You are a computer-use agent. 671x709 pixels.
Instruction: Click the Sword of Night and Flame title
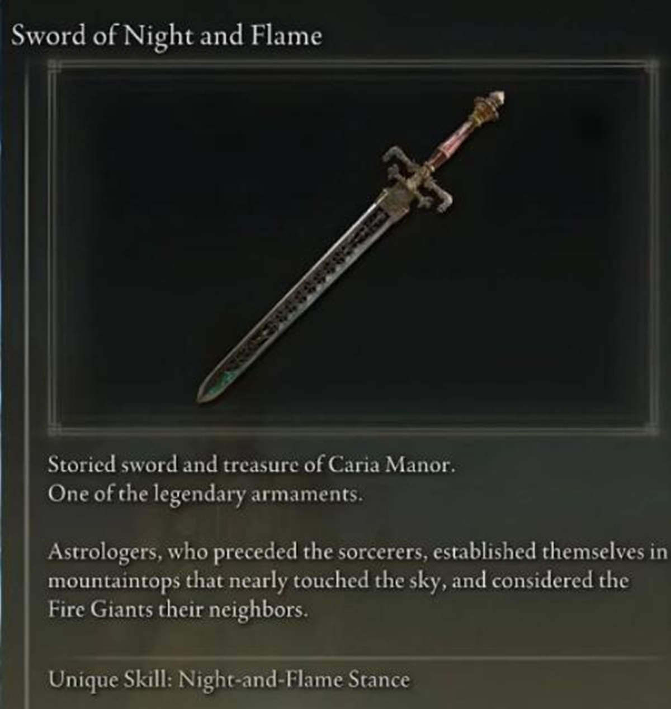[167, 37]
